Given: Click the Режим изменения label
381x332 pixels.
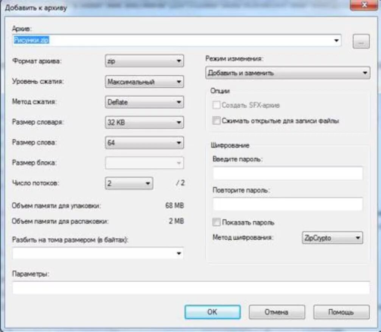Looking at the screenshot, I should click(235, 59).
